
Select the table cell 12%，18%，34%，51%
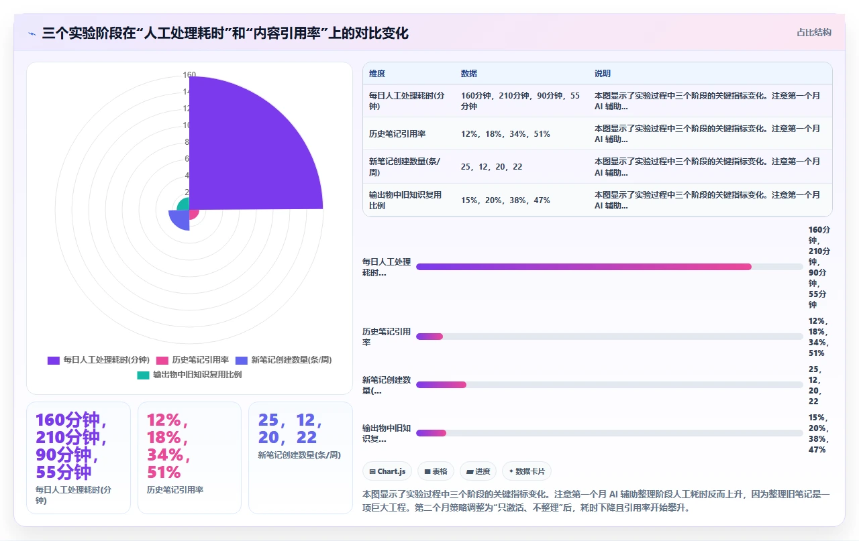pos(521,133)
